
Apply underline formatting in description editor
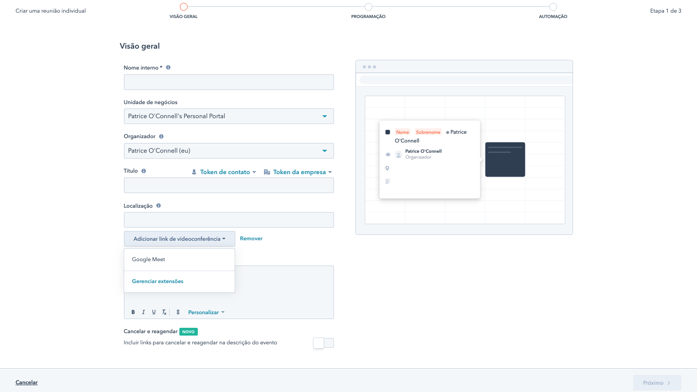click(154, 312)
